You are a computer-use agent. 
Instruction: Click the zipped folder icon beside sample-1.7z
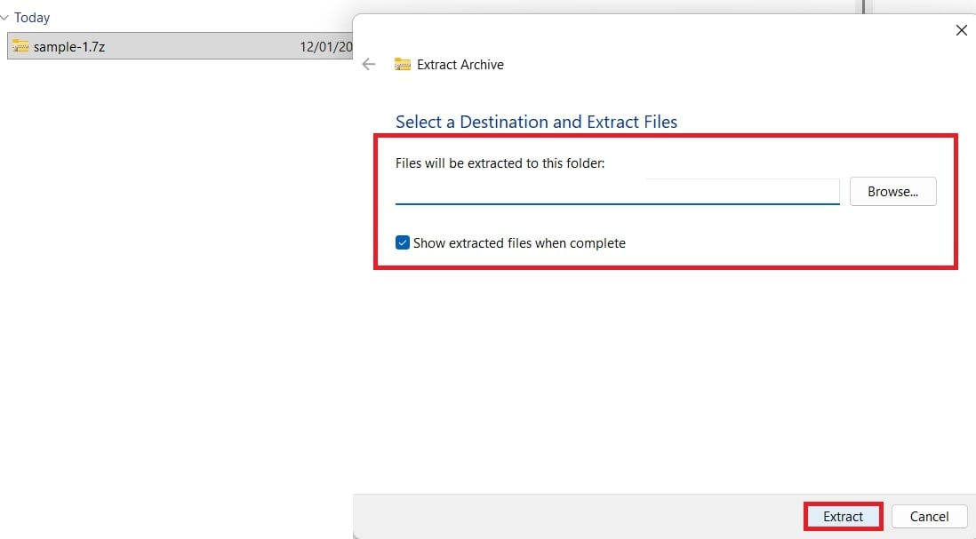[20, 46]
